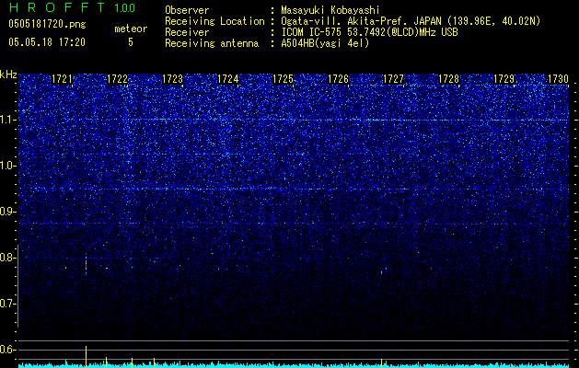Image resolution: width=579 pixels, height=368 pixels.
Task: Click the date stamp 05.05.18 17:20
Action: (47, 42)
